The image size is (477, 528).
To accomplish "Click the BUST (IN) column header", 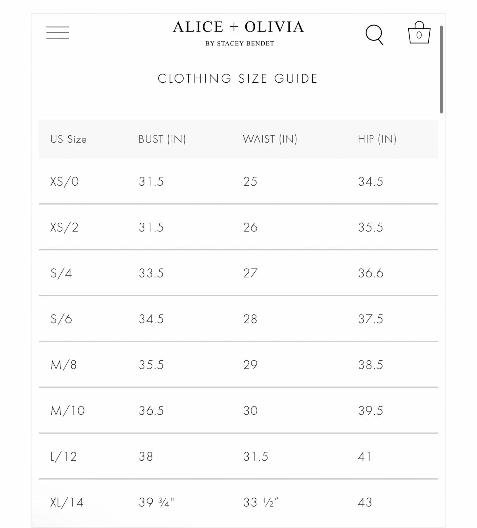I will tap(162, 139).
